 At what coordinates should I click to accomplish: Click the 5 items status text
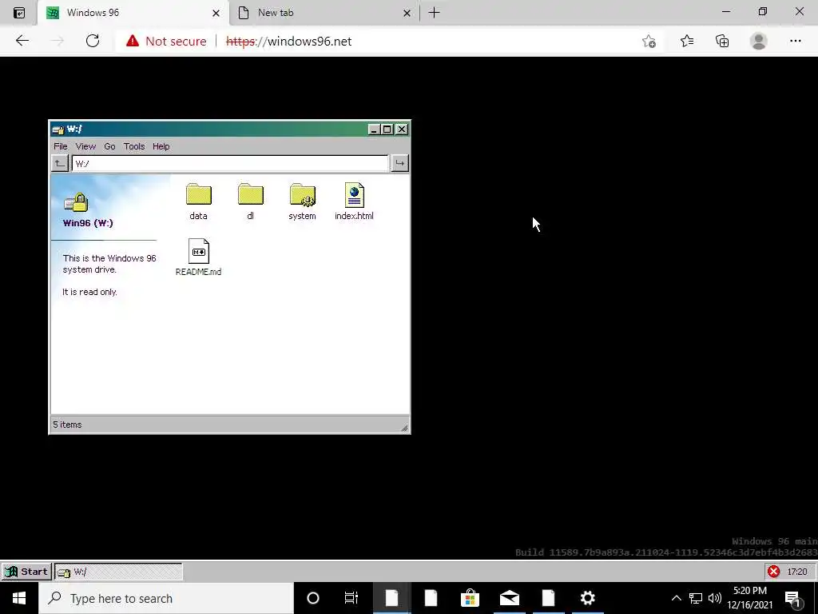(67, 425)
